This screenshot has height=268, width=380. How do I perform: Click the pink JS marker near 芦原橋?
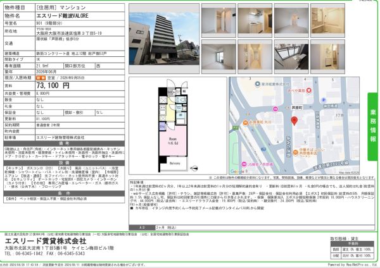point(244,164)
